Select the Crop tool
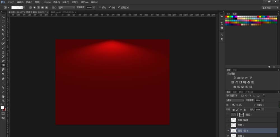The width and height of the screenshot is (280, 137). 3,34
